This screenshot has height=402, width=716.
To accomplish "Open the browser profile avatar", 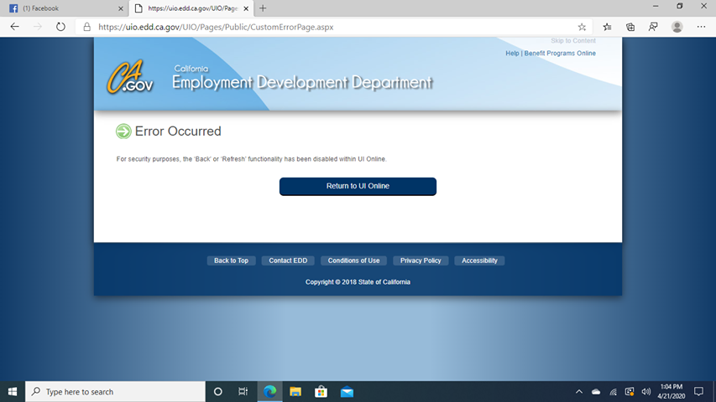I will pos(677,27).
